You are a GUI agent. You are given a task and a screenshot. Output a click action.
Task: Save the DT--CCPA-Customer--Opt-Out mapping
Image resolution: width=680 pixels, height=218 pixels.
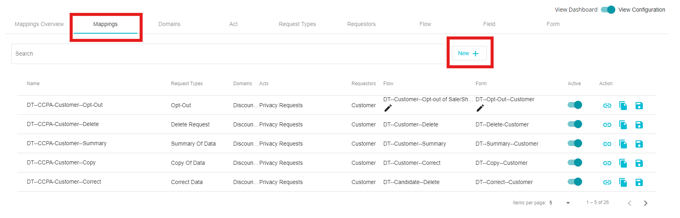tap(639, 106)
